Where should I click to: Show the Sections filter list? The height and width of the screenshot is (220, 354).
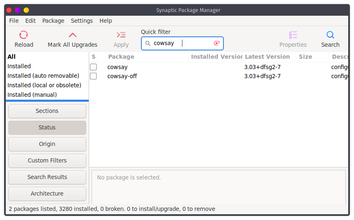(47, 111)
